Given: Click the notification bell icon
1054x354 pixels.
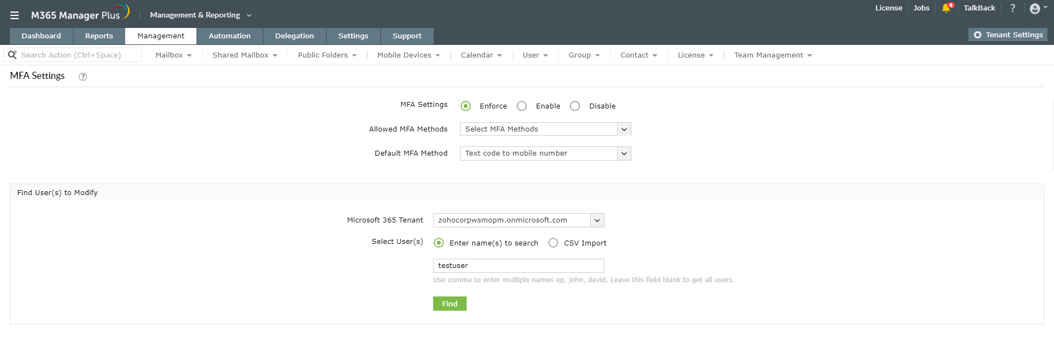Looking at the screenshot, I should tap(946, 8).
